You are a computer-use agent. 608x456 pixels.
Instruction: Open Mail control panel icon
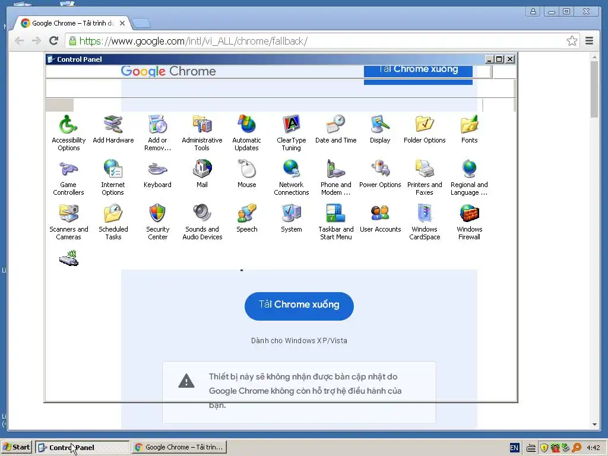click(x=202, y=174)
